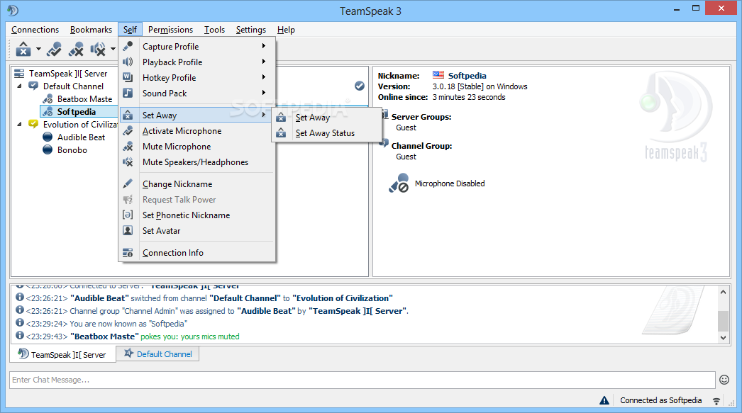Select user Bonobo in the tree

tap(72, 149)
